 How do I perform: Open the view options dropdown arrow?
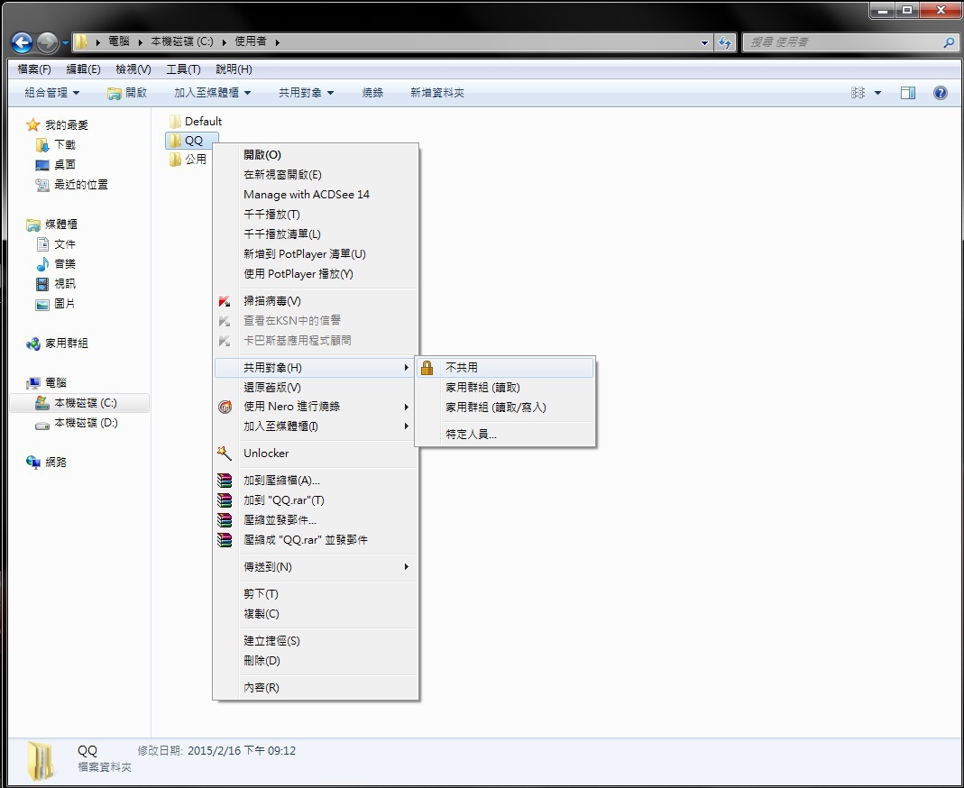coord(877,93)
